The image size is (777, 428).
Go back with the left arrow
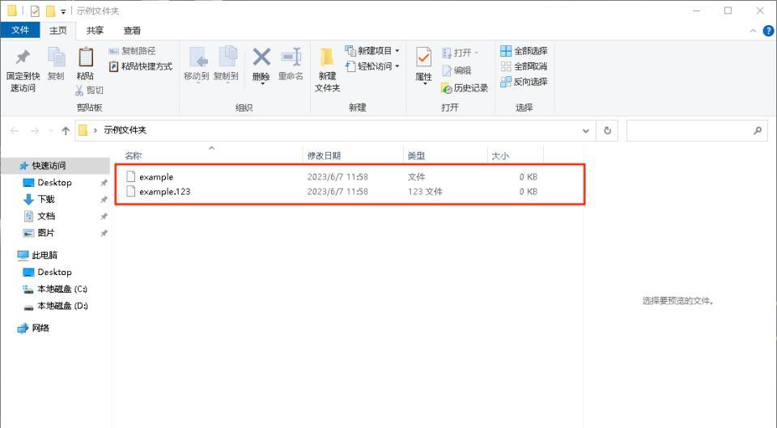(14, 131)
